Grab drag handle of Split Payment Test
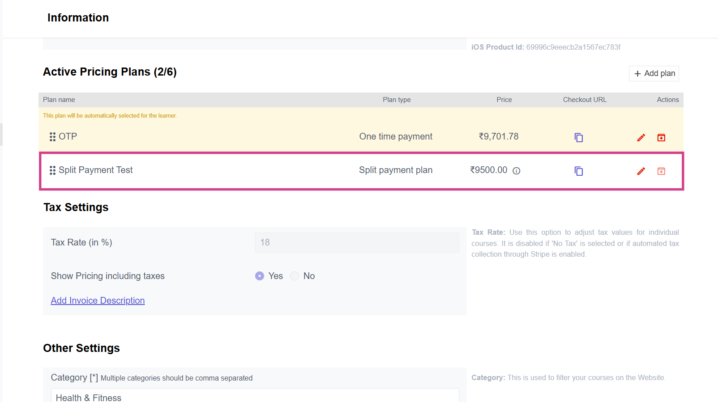 (52, 170)
